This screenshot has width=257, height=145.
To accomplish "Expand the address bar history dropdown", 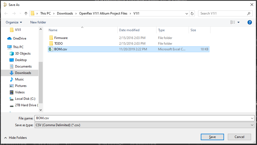I will pyautogui.click(x=187, y=13).
